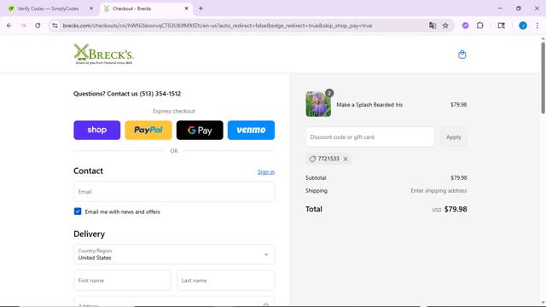Click the Discount code or gift card field
The width and height of the screenshot is (546, 307).
[370, 137]
